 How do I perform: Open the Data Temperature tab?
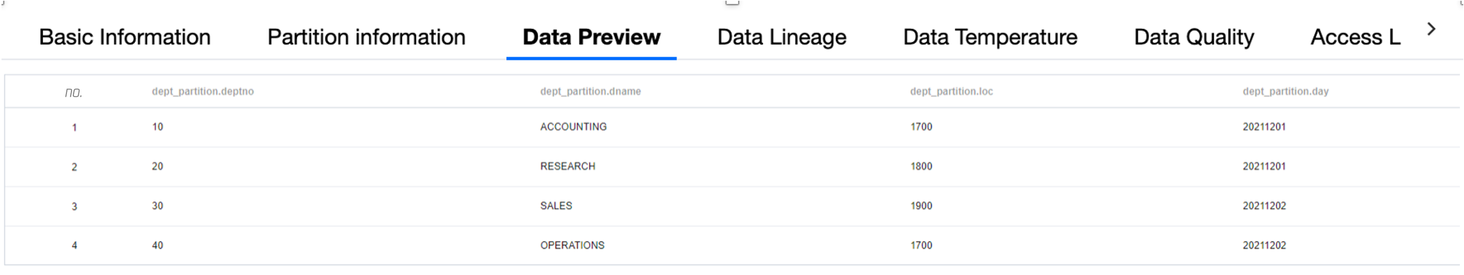pos(990,38)
